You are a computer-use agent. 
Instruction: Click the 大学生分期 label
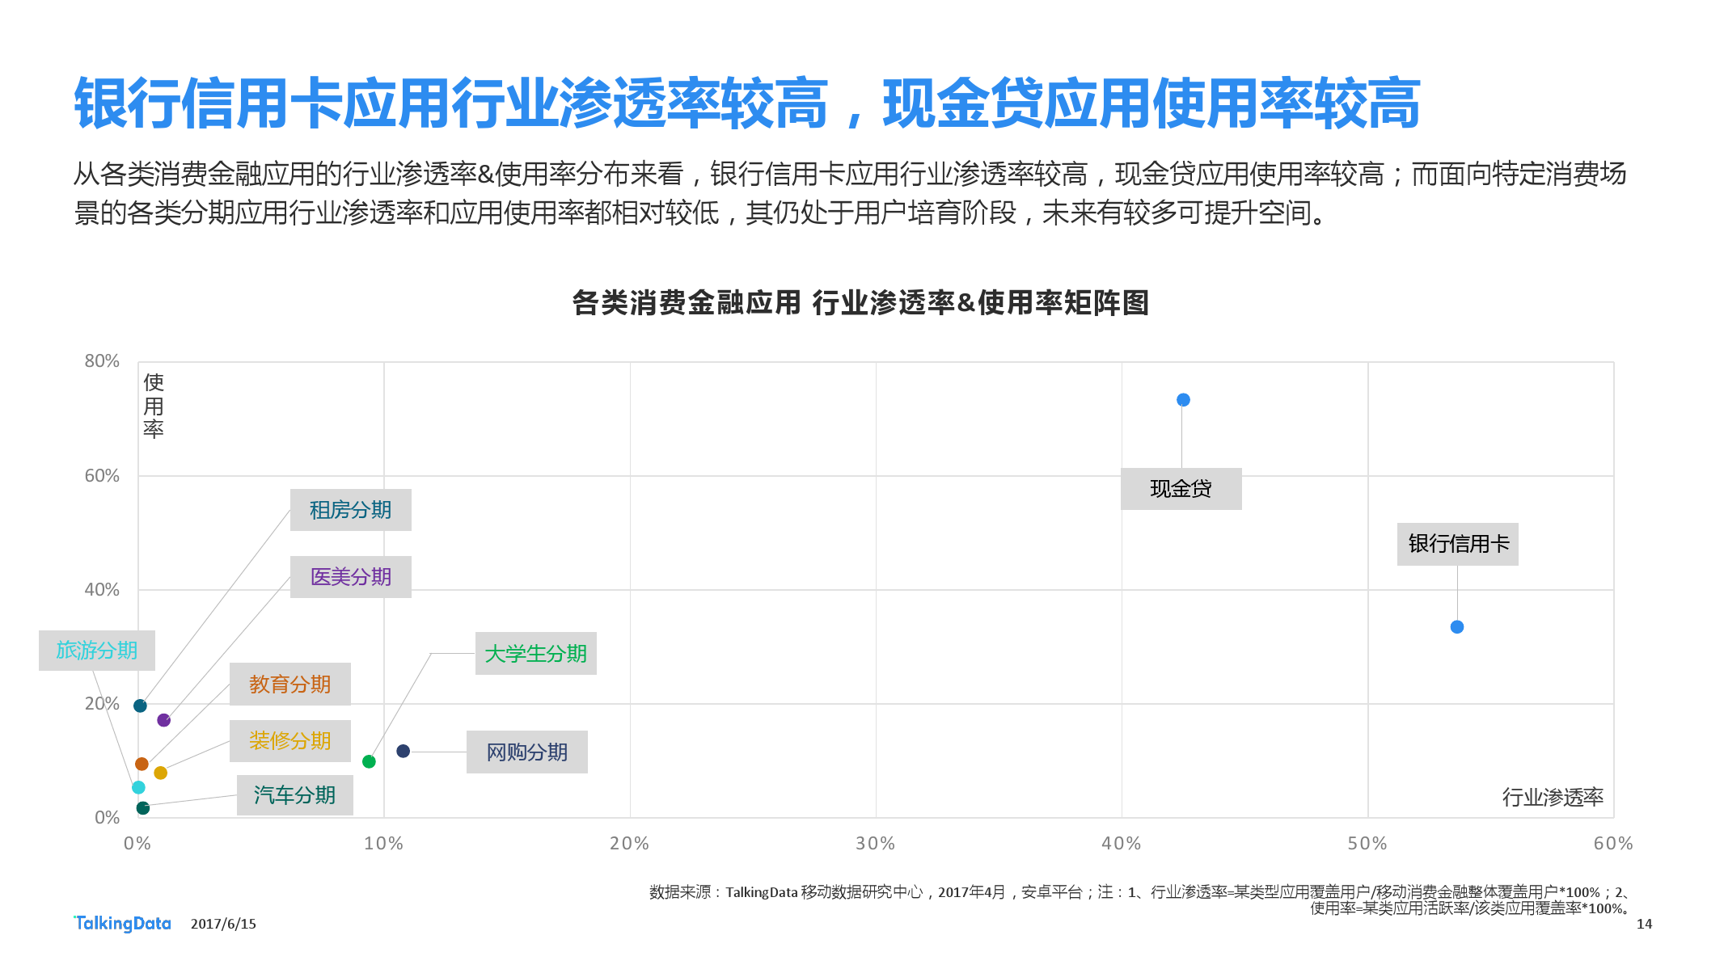coord(535,654)
